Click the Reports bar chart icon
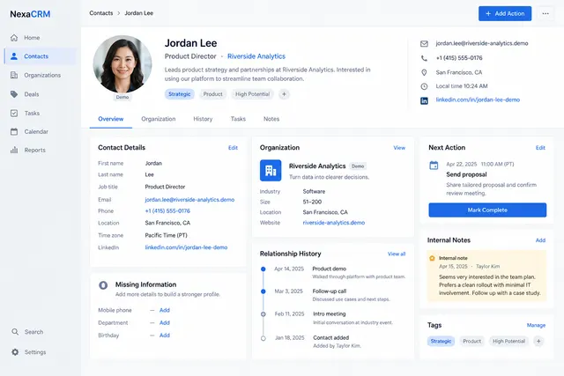The image size is (564, 376). pos(14,150)
